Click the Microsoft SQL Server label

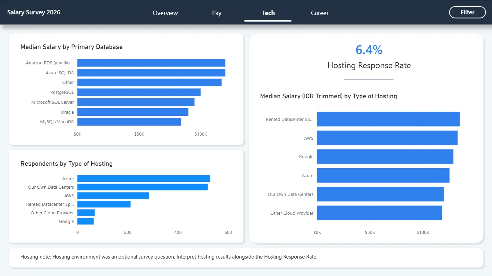(53, 102)
